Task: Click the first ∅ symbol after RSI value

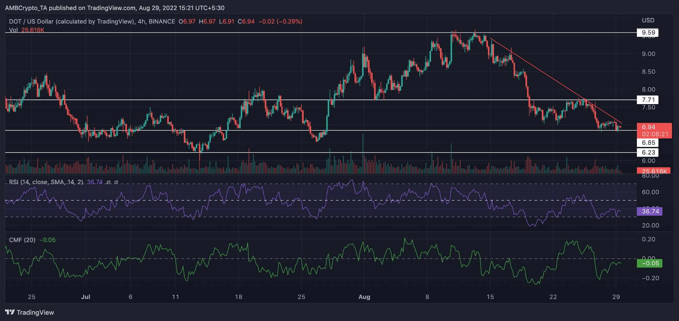Action: (108, 182)
